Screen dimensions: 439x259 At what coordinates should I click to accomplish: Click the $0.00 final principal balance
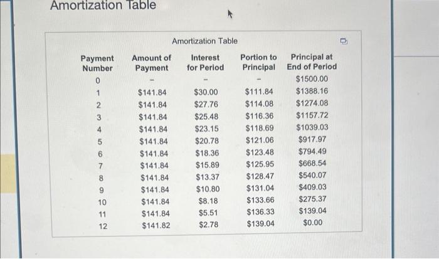coord(313,223)
